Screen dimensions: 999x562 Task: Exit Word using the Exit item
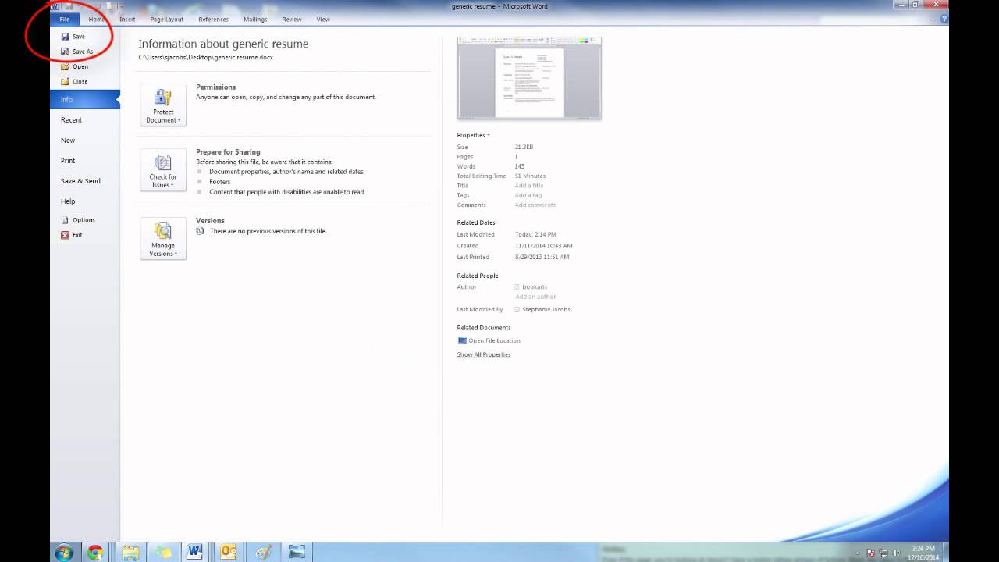tap(72, 235)
